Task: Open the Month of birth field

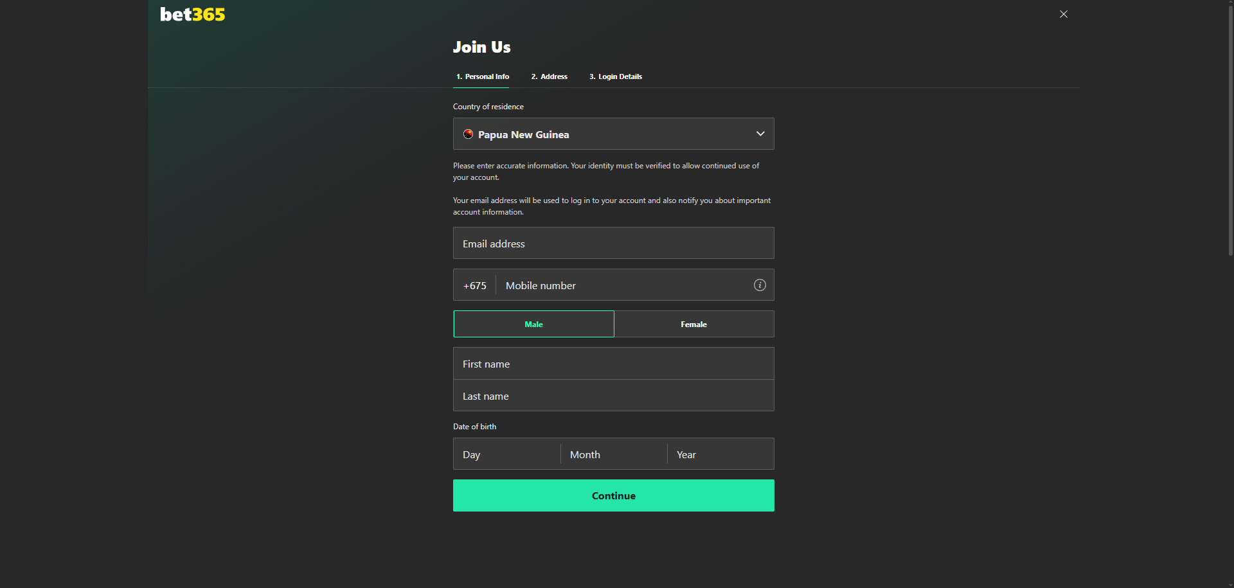Action: (x=613, y=454)
